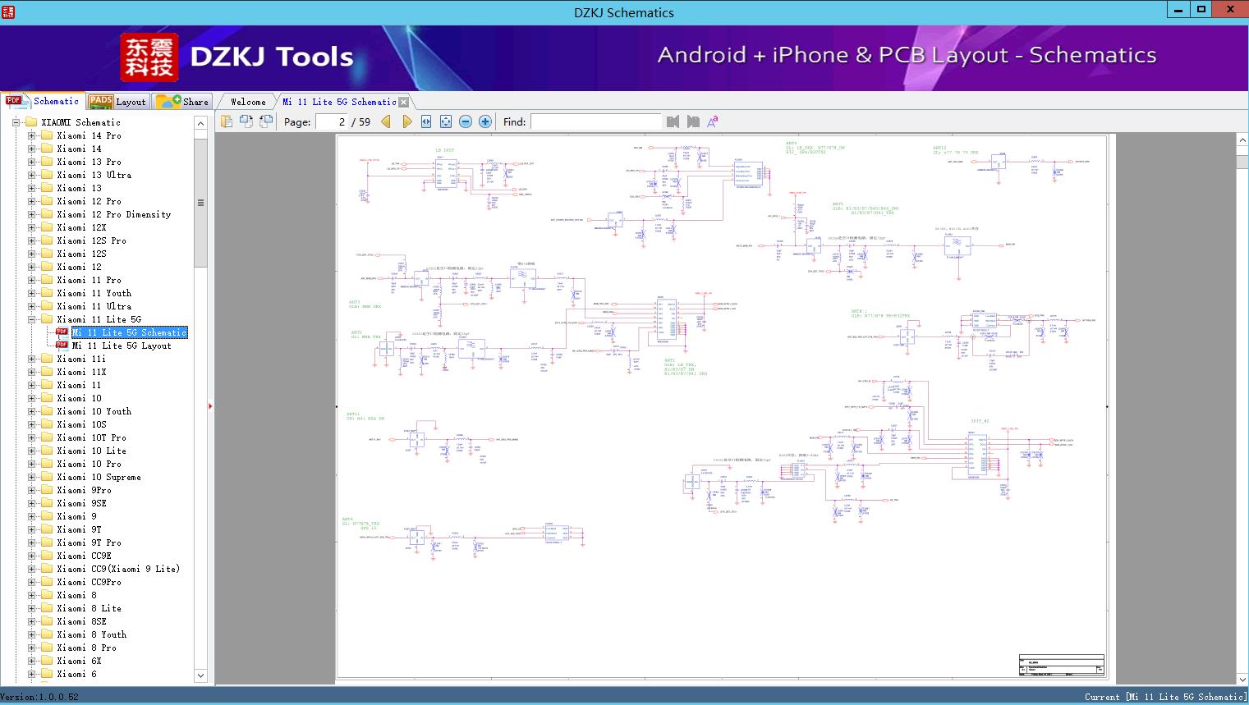Go to the previous page arrow

point(386,121)
